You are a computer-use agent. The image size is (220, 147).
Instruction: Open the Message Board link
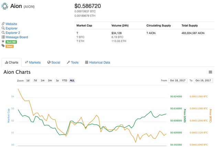click(x=17, y=37)
